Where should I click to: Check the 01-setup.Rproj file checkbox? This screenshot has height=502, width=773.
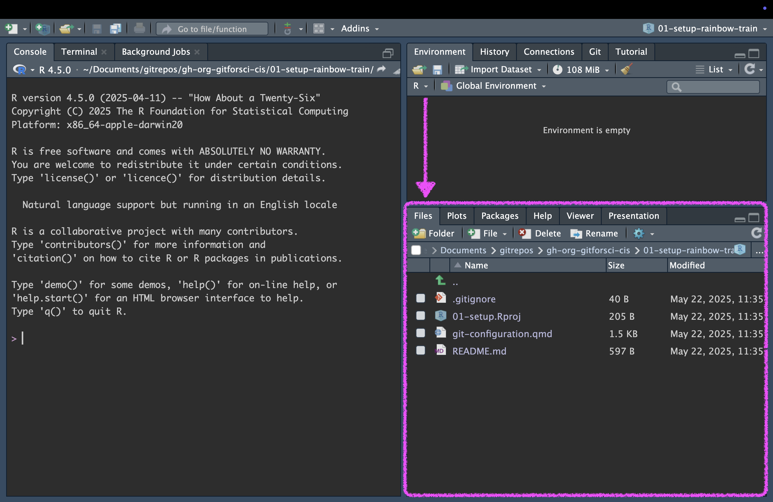[x=420, y=316]
